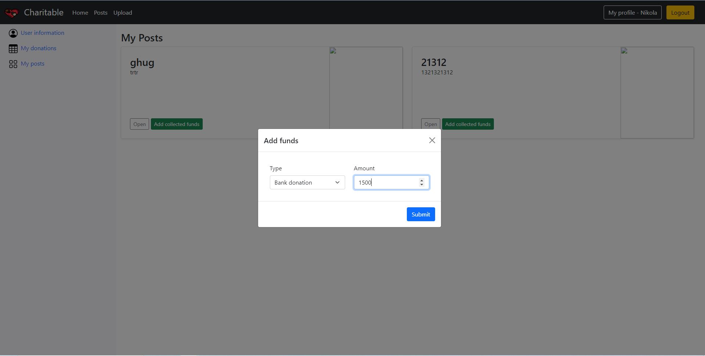Increase Amount using the up stepper arrow
This screenshot has height=356, width=705.
(422, 180)
